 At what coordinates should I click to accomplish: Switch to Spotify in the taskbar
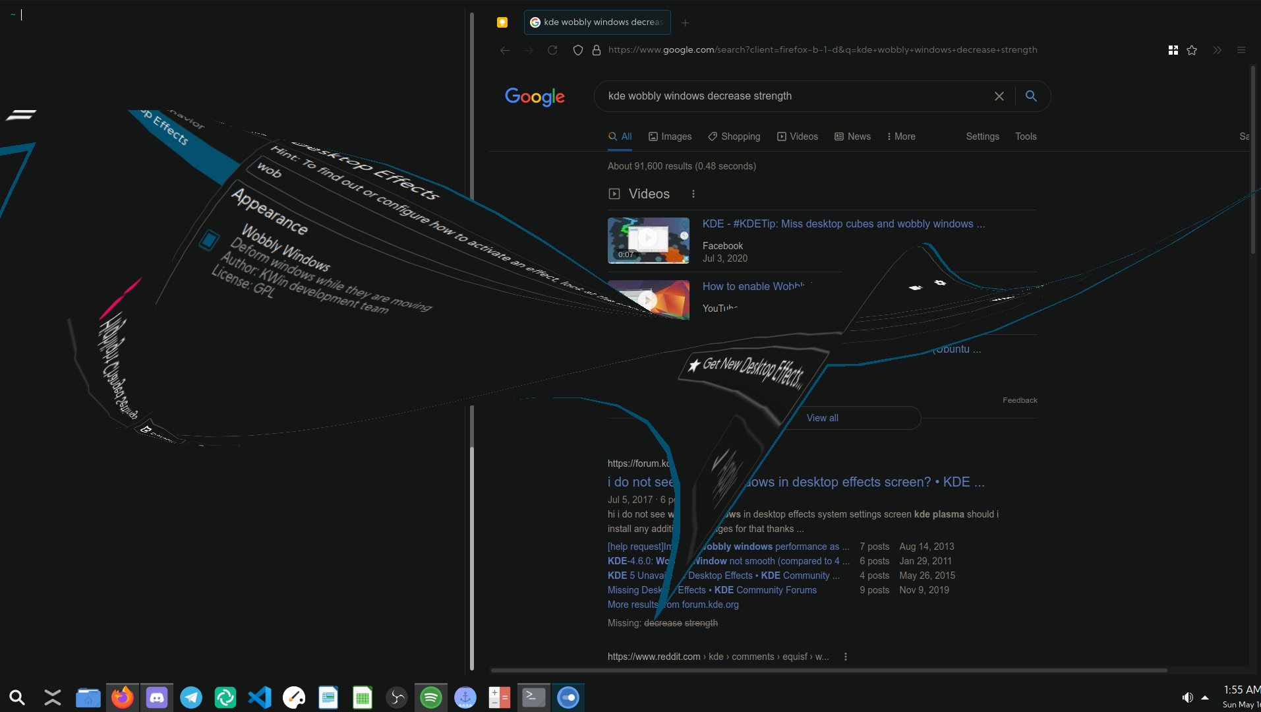pos(431,697)
